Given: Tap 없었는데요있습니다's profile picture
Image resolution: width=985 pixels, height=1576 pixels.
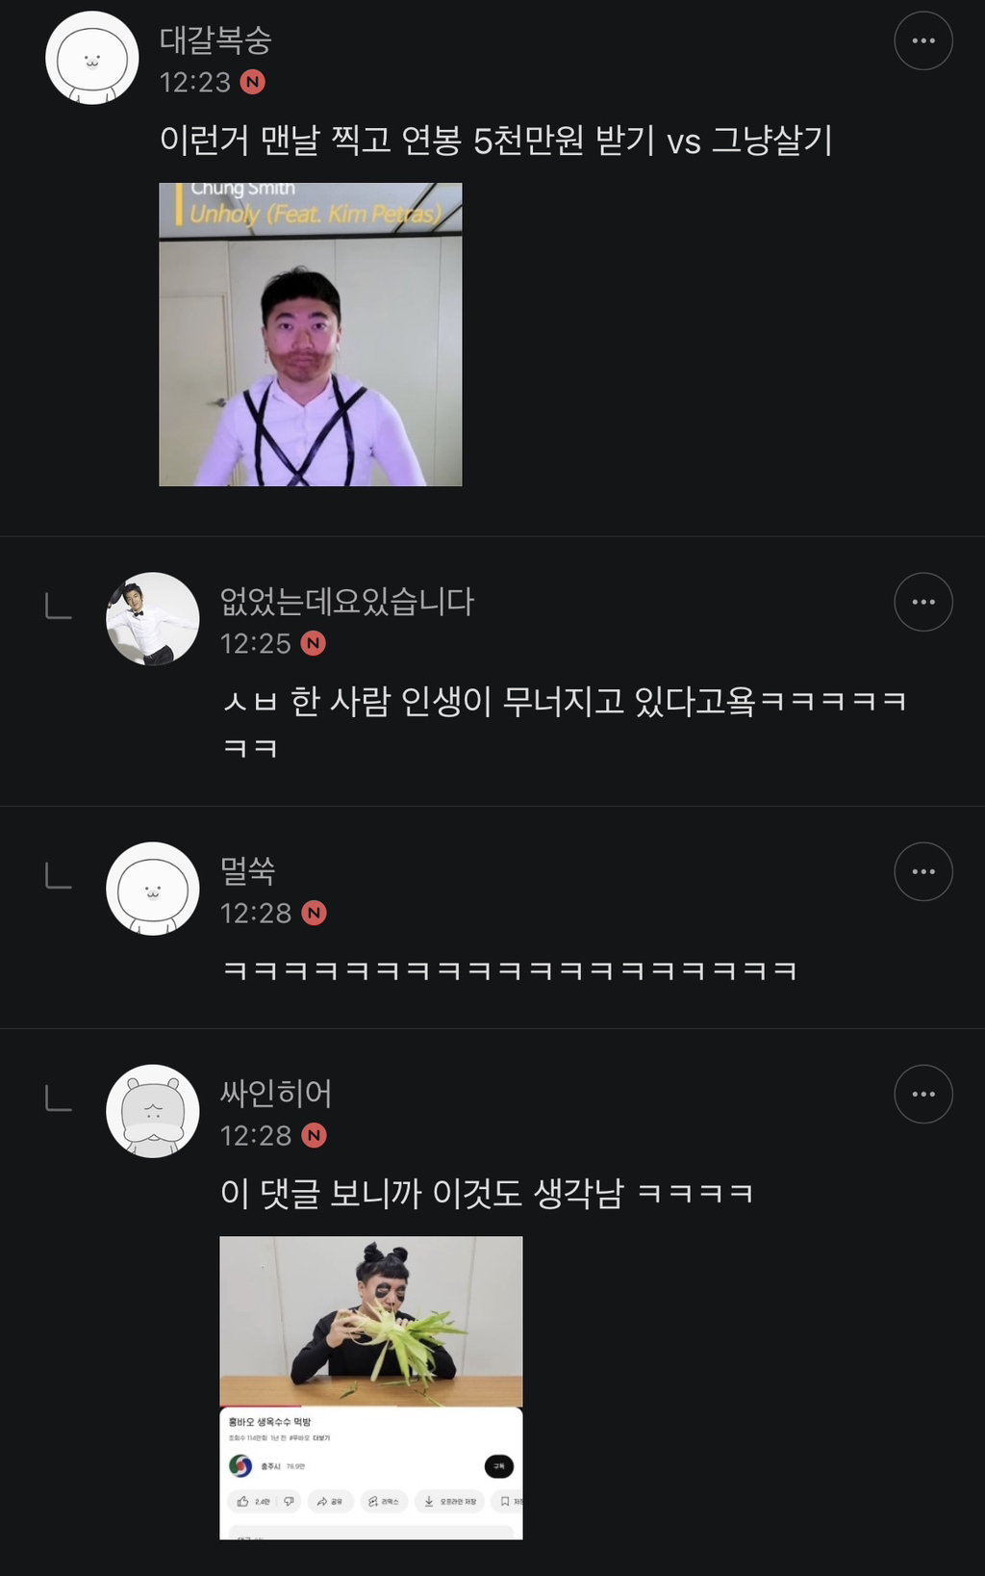Looking at the screenshot, I should pos(152,619).
